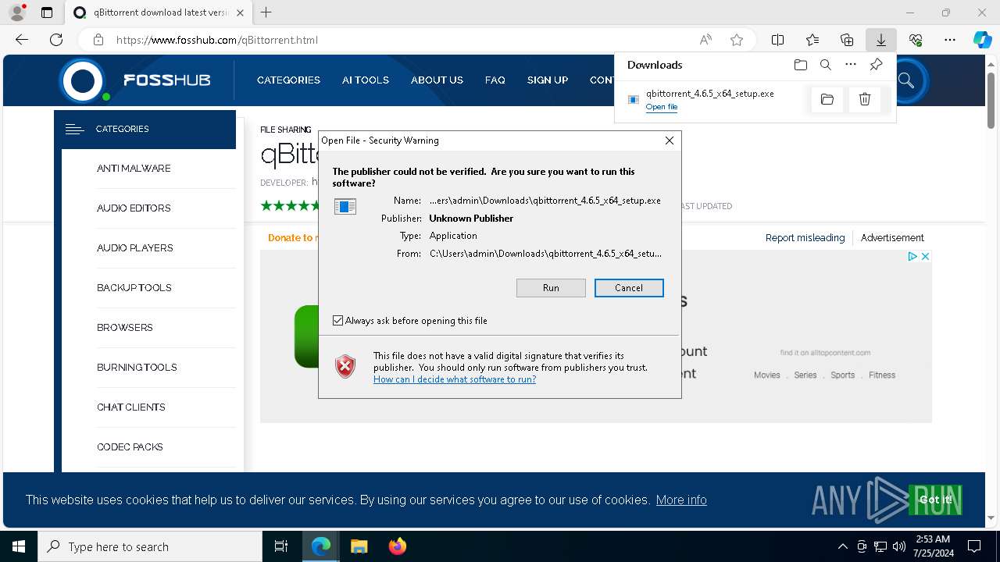Close the Security Warning dialog with X
Screen dimensions: 1000x562
(669, 140)
